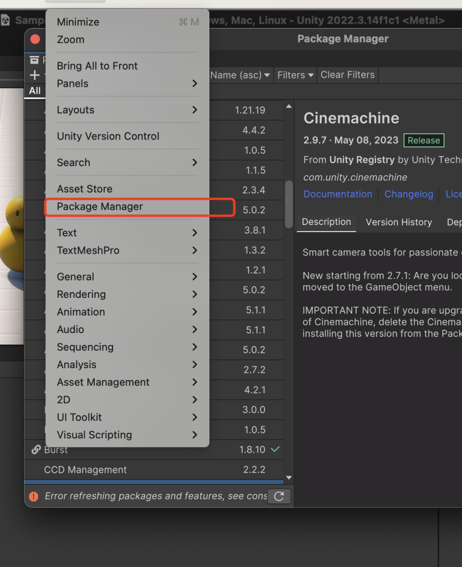Image resolution: width=462 pixels, height=567 pixels.
Task: Open the Changelog link
Action: click(408, 194)
